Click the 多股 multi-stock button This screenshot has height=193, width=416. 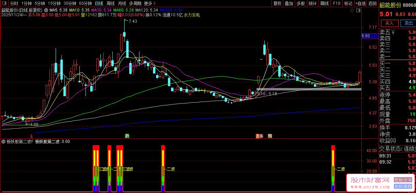(301, 3)
